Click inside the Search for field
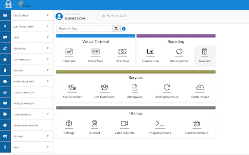This screenshot has height=155, width=249. 84,28
